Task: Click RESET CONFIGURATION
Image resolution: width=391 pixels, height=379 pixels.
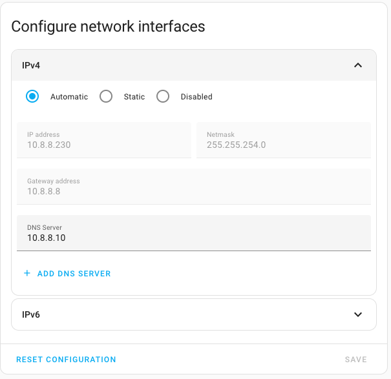Action: pyautogui.click(x=66, y=360)
